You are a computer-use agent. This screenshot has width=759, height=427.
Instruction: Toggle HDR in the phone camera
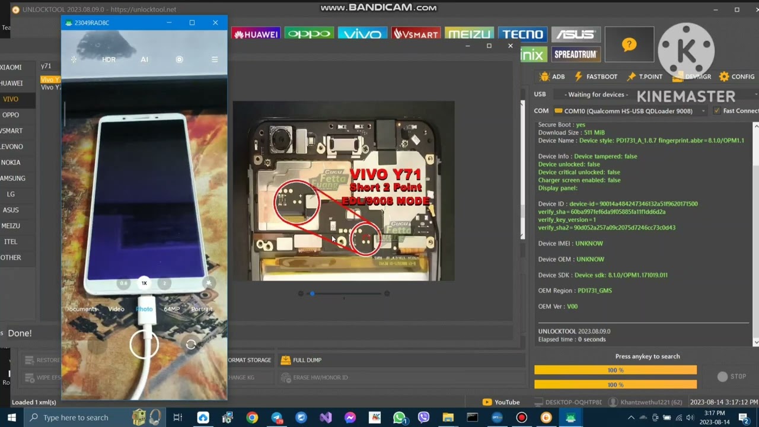tap(109, 59)
